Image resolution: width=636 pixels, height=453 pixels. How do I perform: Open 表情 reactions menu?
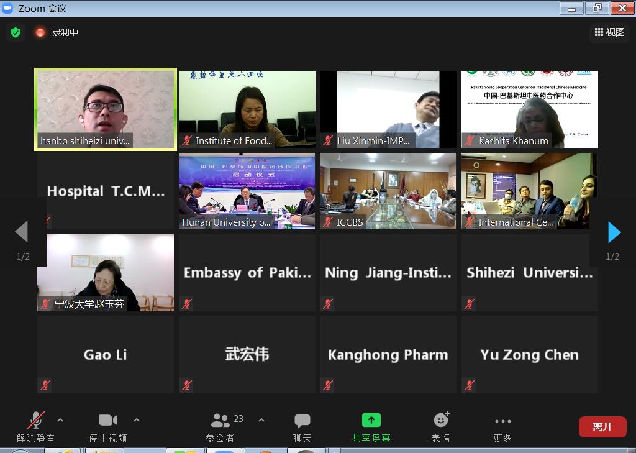[x=441, y=427]
